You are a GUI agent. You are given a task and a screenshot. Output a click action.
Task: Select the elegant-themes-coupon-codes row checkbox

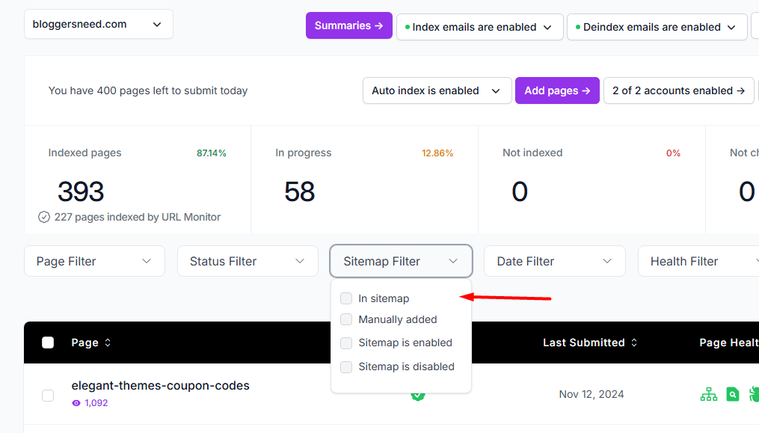click(x=48, y=395)
